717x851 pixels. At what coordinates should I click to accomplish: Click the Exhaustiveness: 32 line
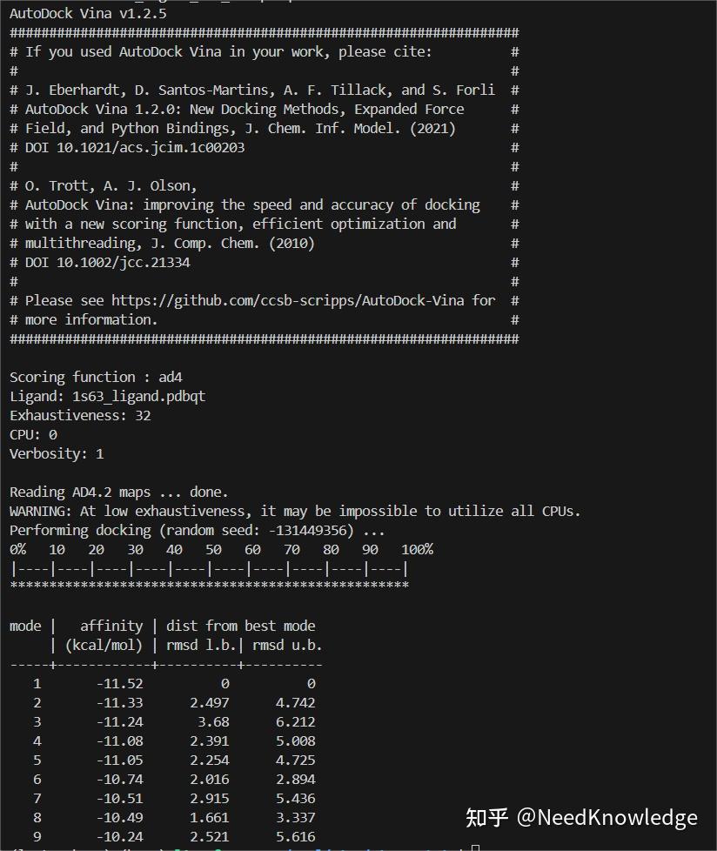point(80,415)
